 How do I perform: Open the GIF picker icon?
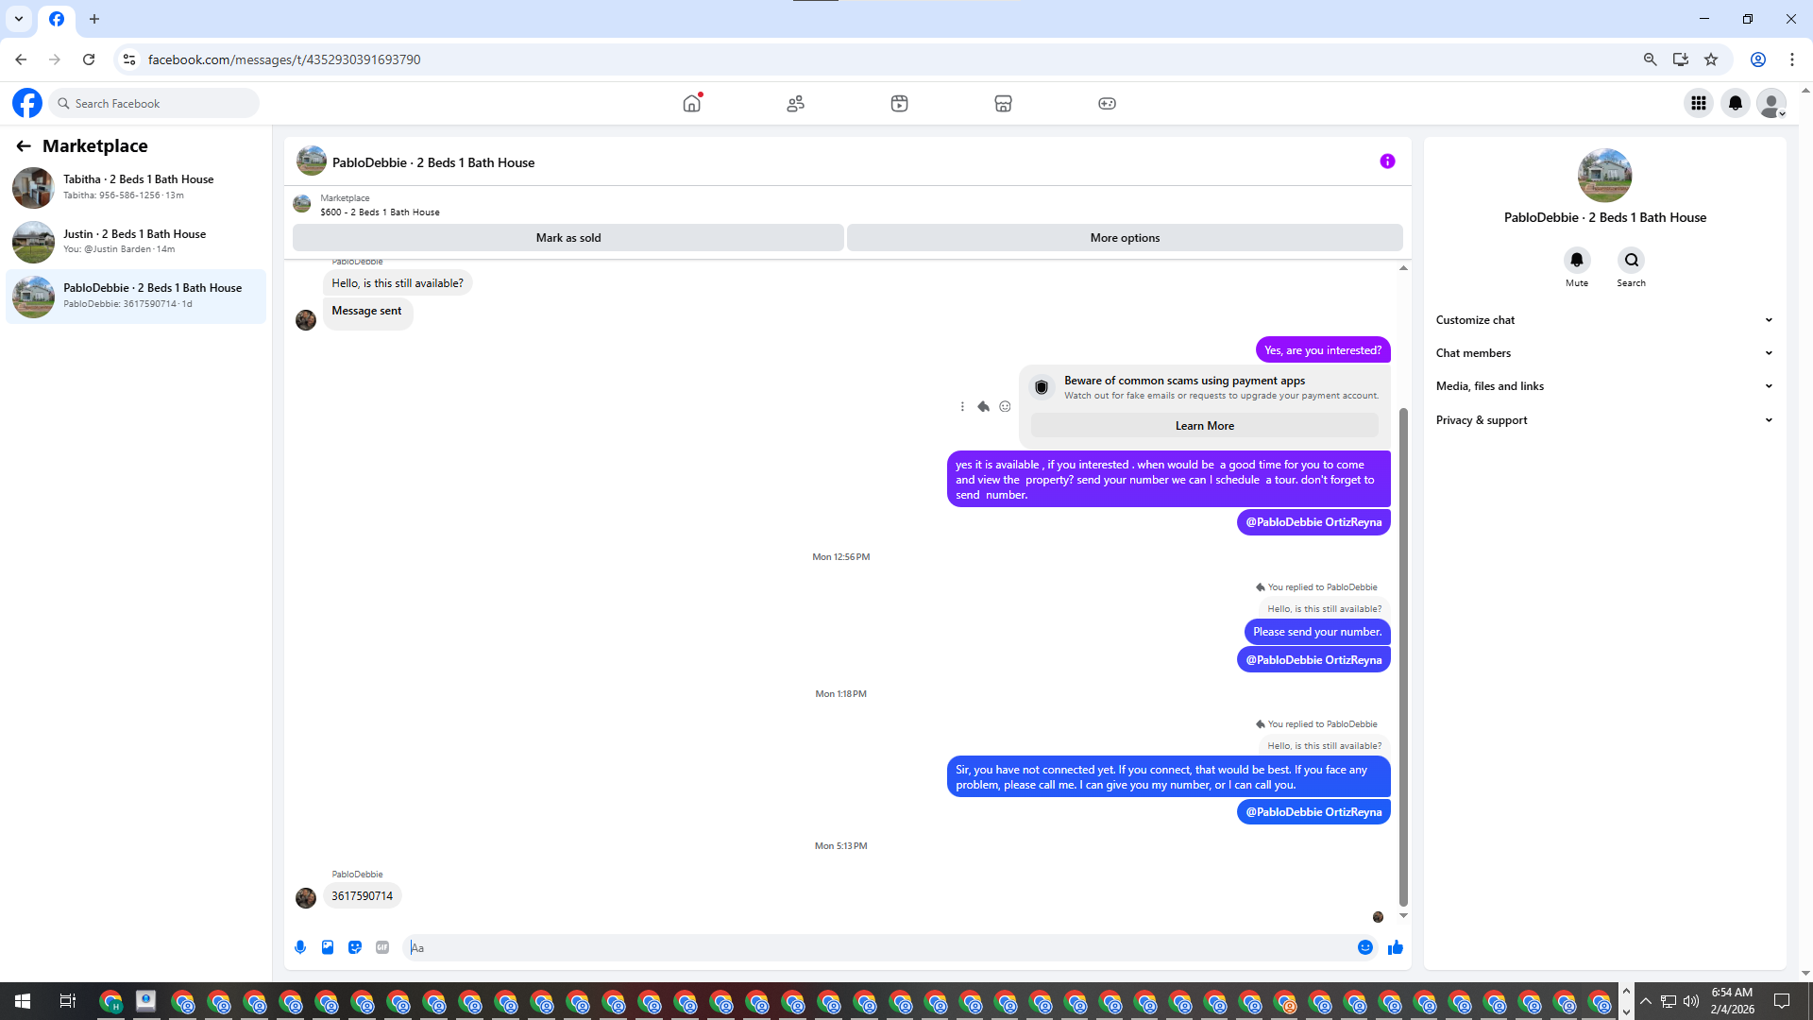[x=382, y=947]
